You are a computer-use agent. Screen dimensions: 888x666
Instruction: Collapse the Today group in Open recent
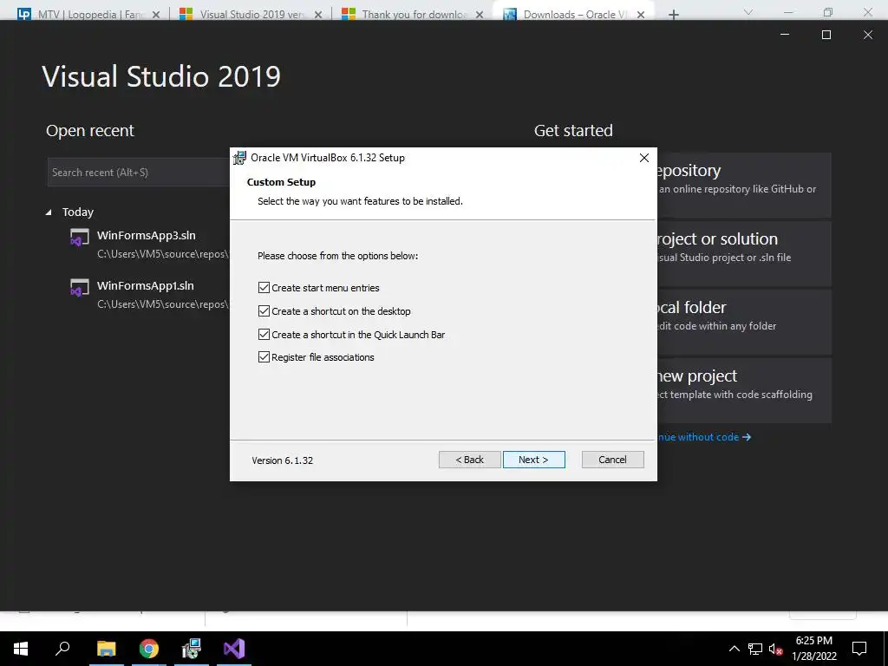click(x=49, y=212)
